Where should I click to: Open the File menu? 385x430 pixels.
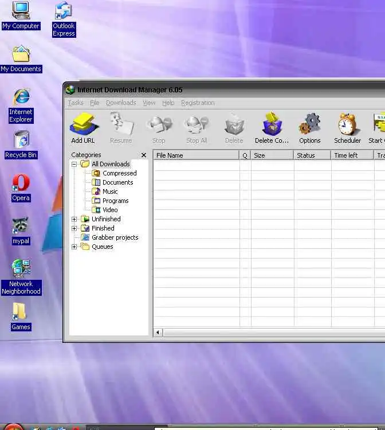point(95,103)
